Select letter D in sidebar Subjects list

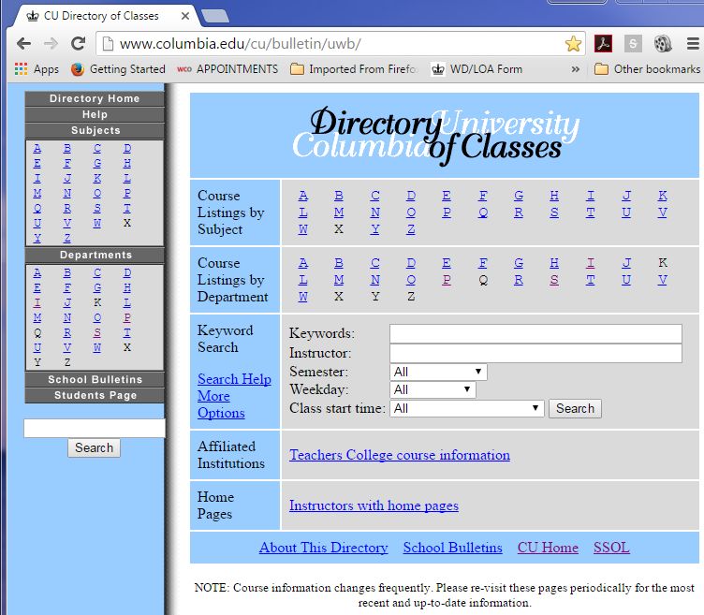point(127,148)
